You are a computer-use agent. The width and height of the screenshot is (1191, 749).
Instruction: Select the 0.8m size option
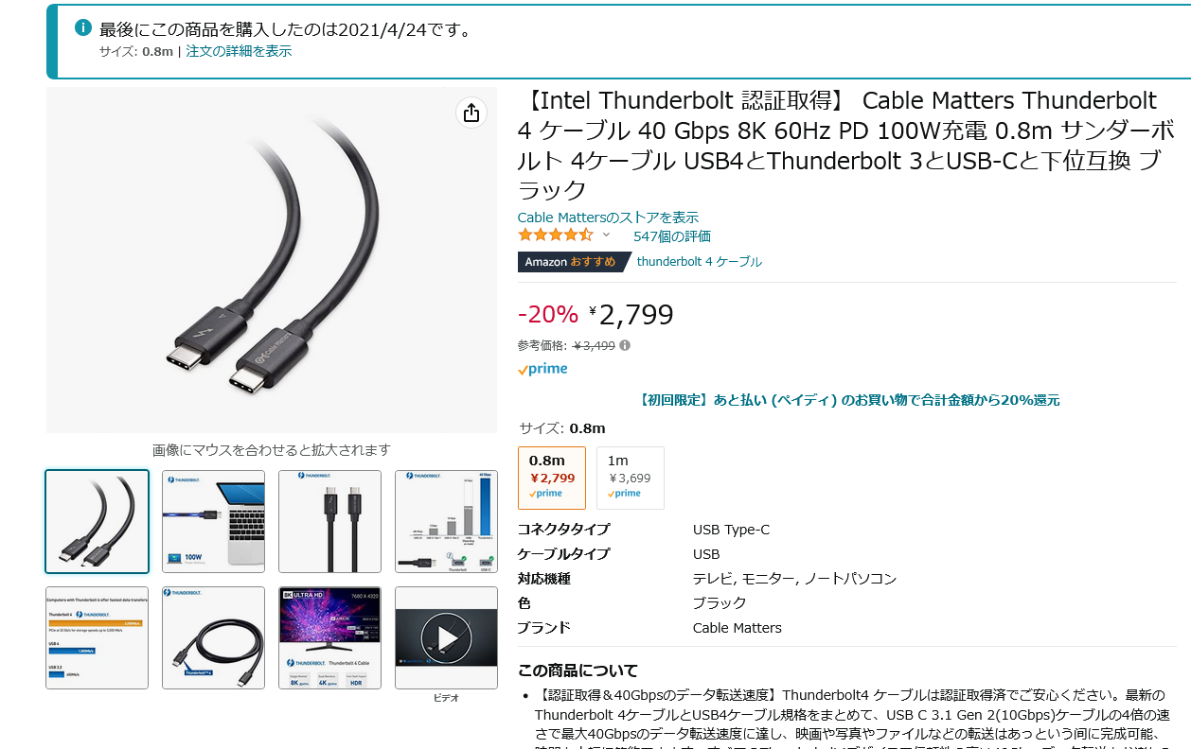pos(552,478)
